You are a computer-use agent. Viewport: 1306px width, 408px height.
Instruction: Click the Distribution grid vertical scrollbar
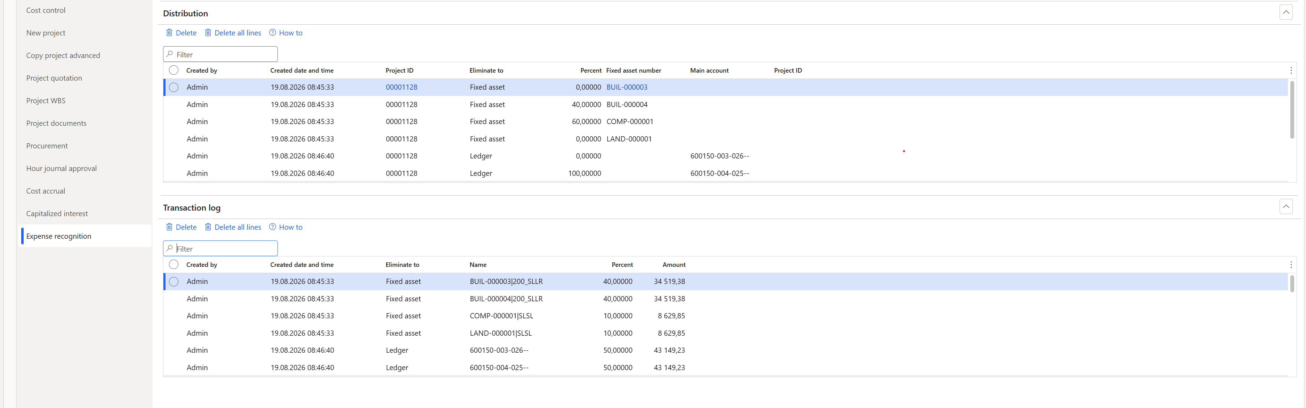(x=1292, y=109)
